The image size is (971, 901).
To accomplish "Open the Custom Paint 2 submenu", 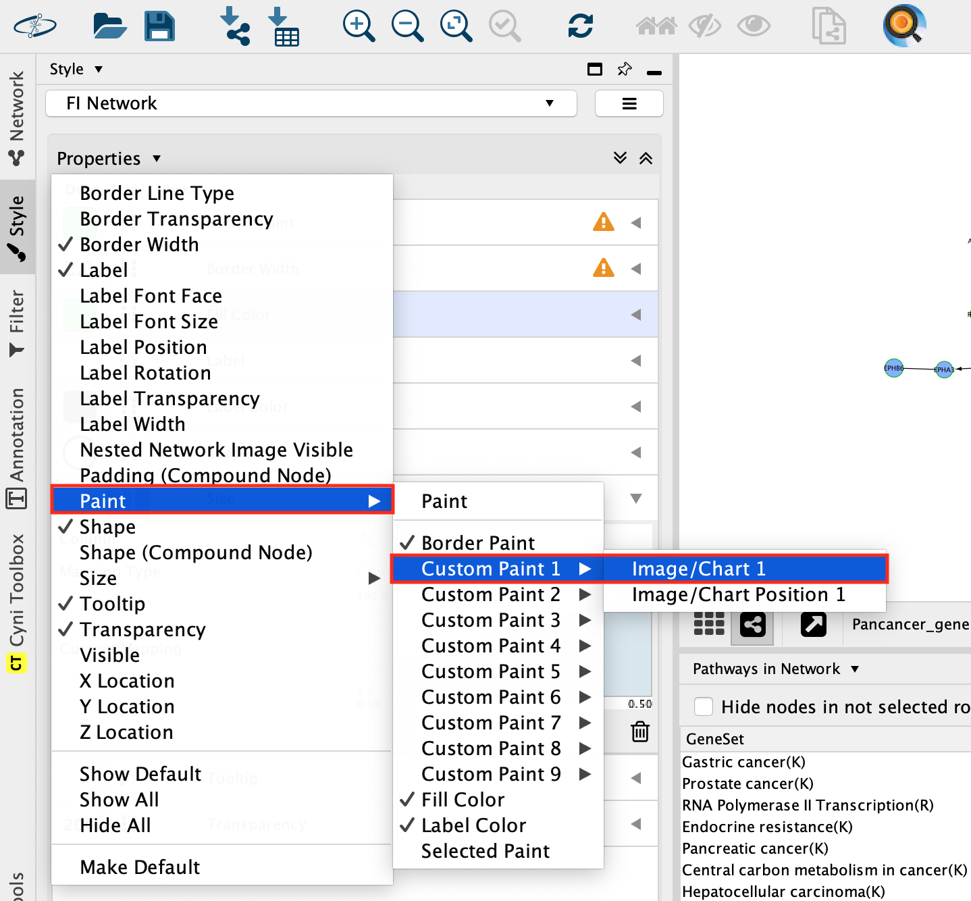I will click(491, 594).
